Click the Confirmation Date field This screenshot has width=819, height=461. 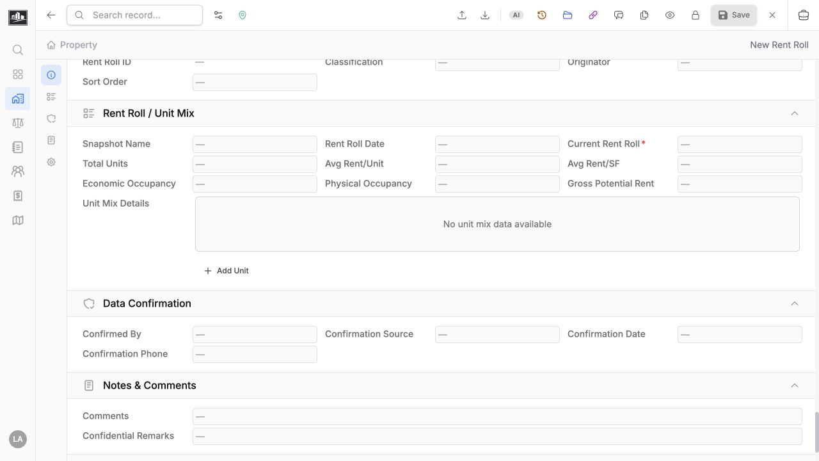pos(740,334)
